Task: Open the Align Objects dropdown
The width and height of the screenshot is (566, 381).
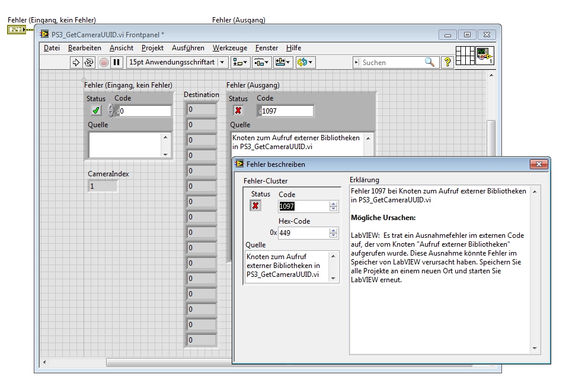Action: [x=240, y=62]
